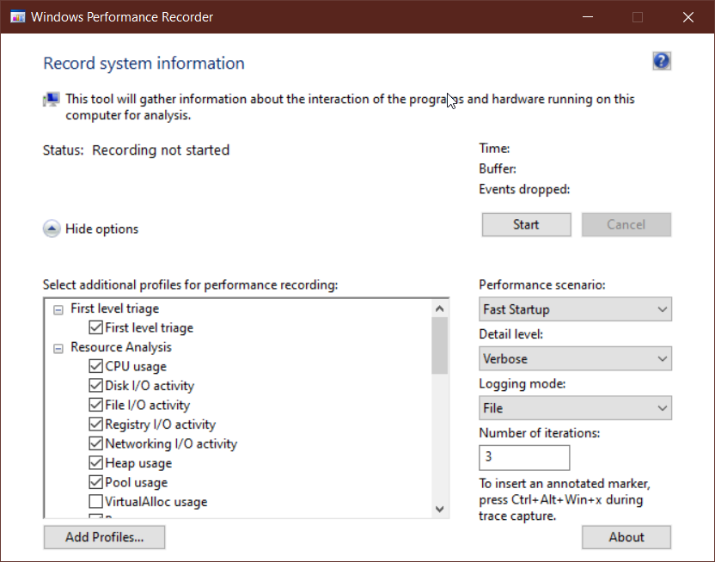Screen dimensions: 715x562
Task: Click the computer icon beside the description
Action: (x=51, y=99)
